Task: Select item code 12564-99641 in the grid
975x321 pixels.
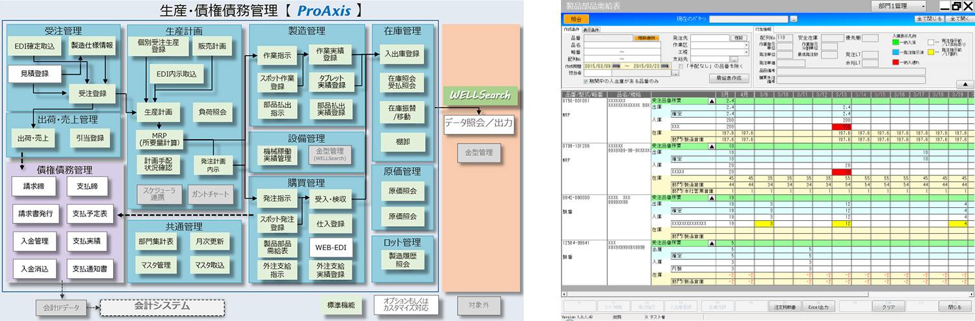Action: pos(576,242)
